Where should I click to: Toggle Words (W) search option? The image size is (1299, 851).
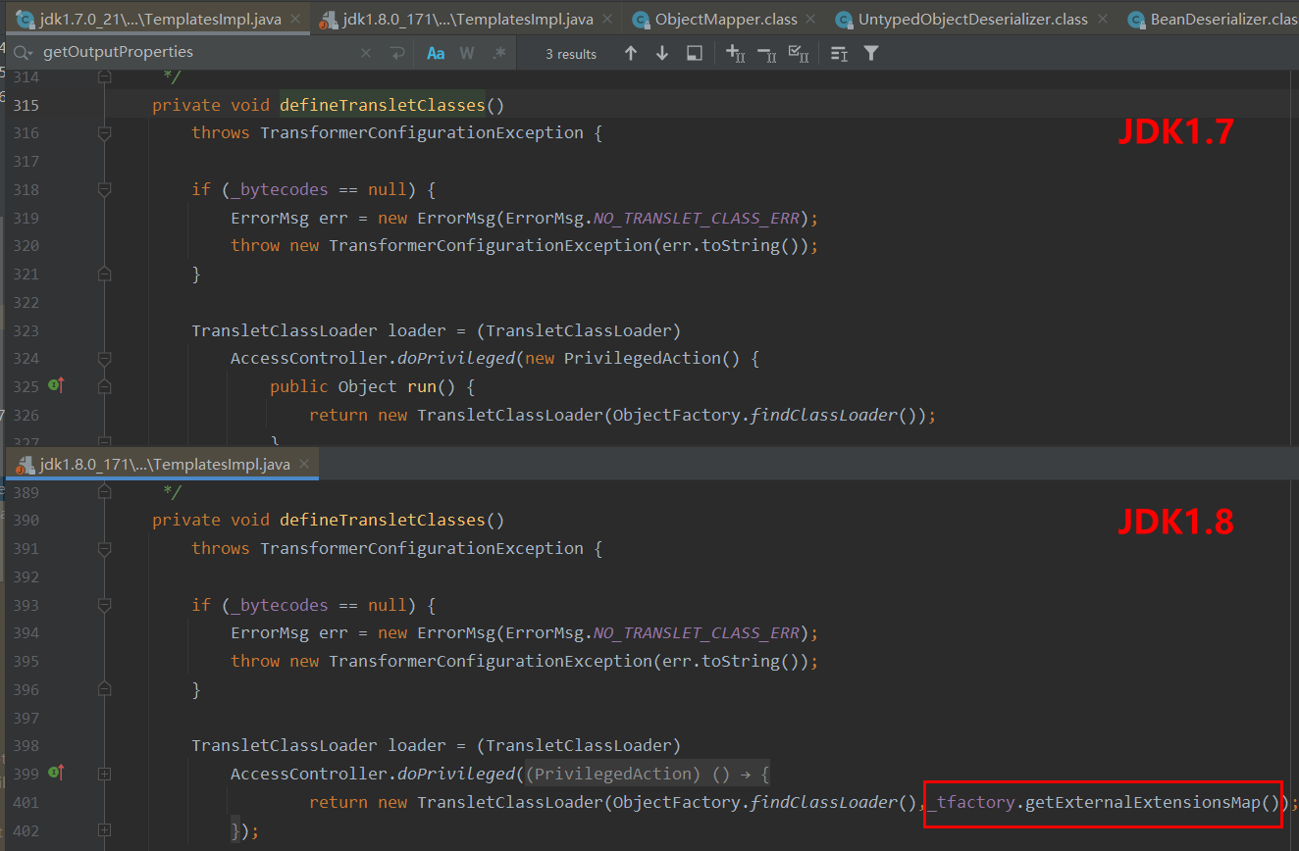coord(467,53)
